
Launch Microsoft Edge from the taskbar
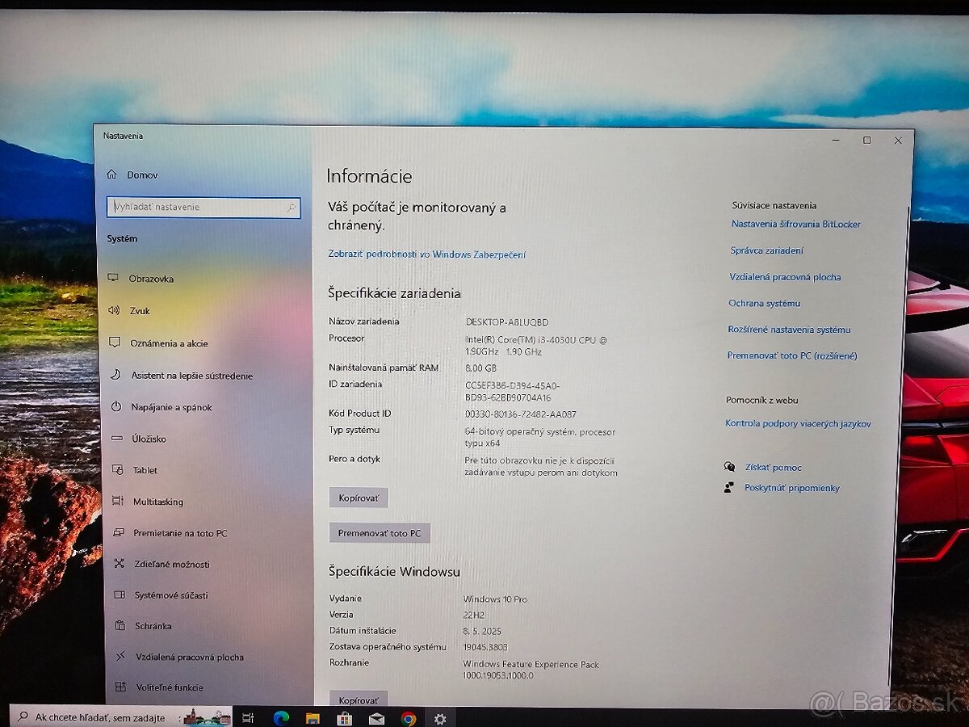281,717
